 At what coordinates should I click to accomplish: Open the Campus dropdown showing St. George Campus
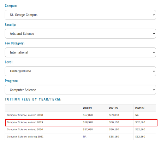tap(80, 15)
